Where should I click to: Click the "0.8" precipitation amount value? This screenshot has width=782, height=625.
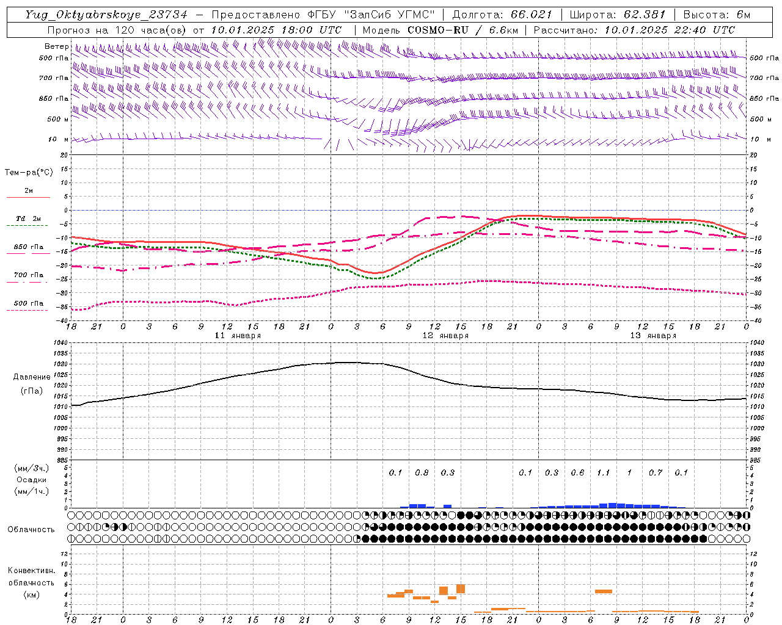[x=422, y=473]
